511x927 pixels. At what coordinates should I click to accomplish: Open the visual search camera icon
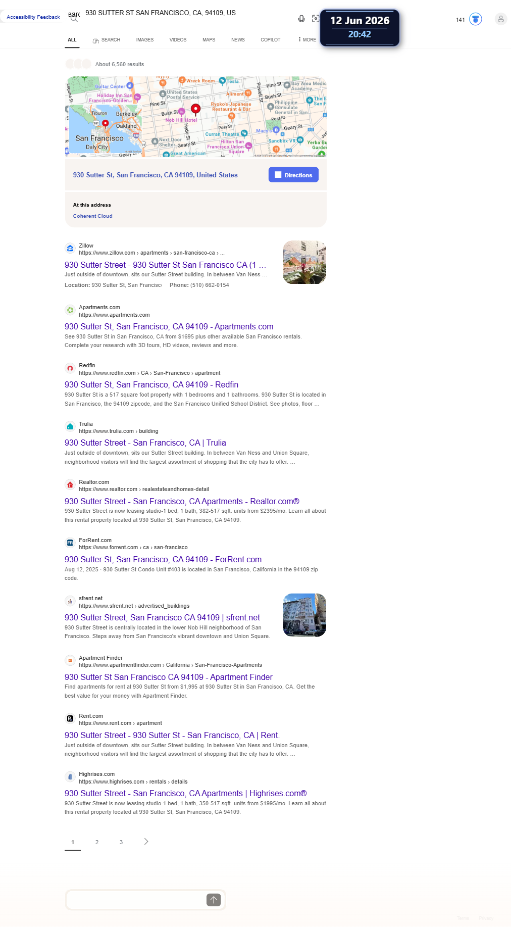tap(316, 19)
